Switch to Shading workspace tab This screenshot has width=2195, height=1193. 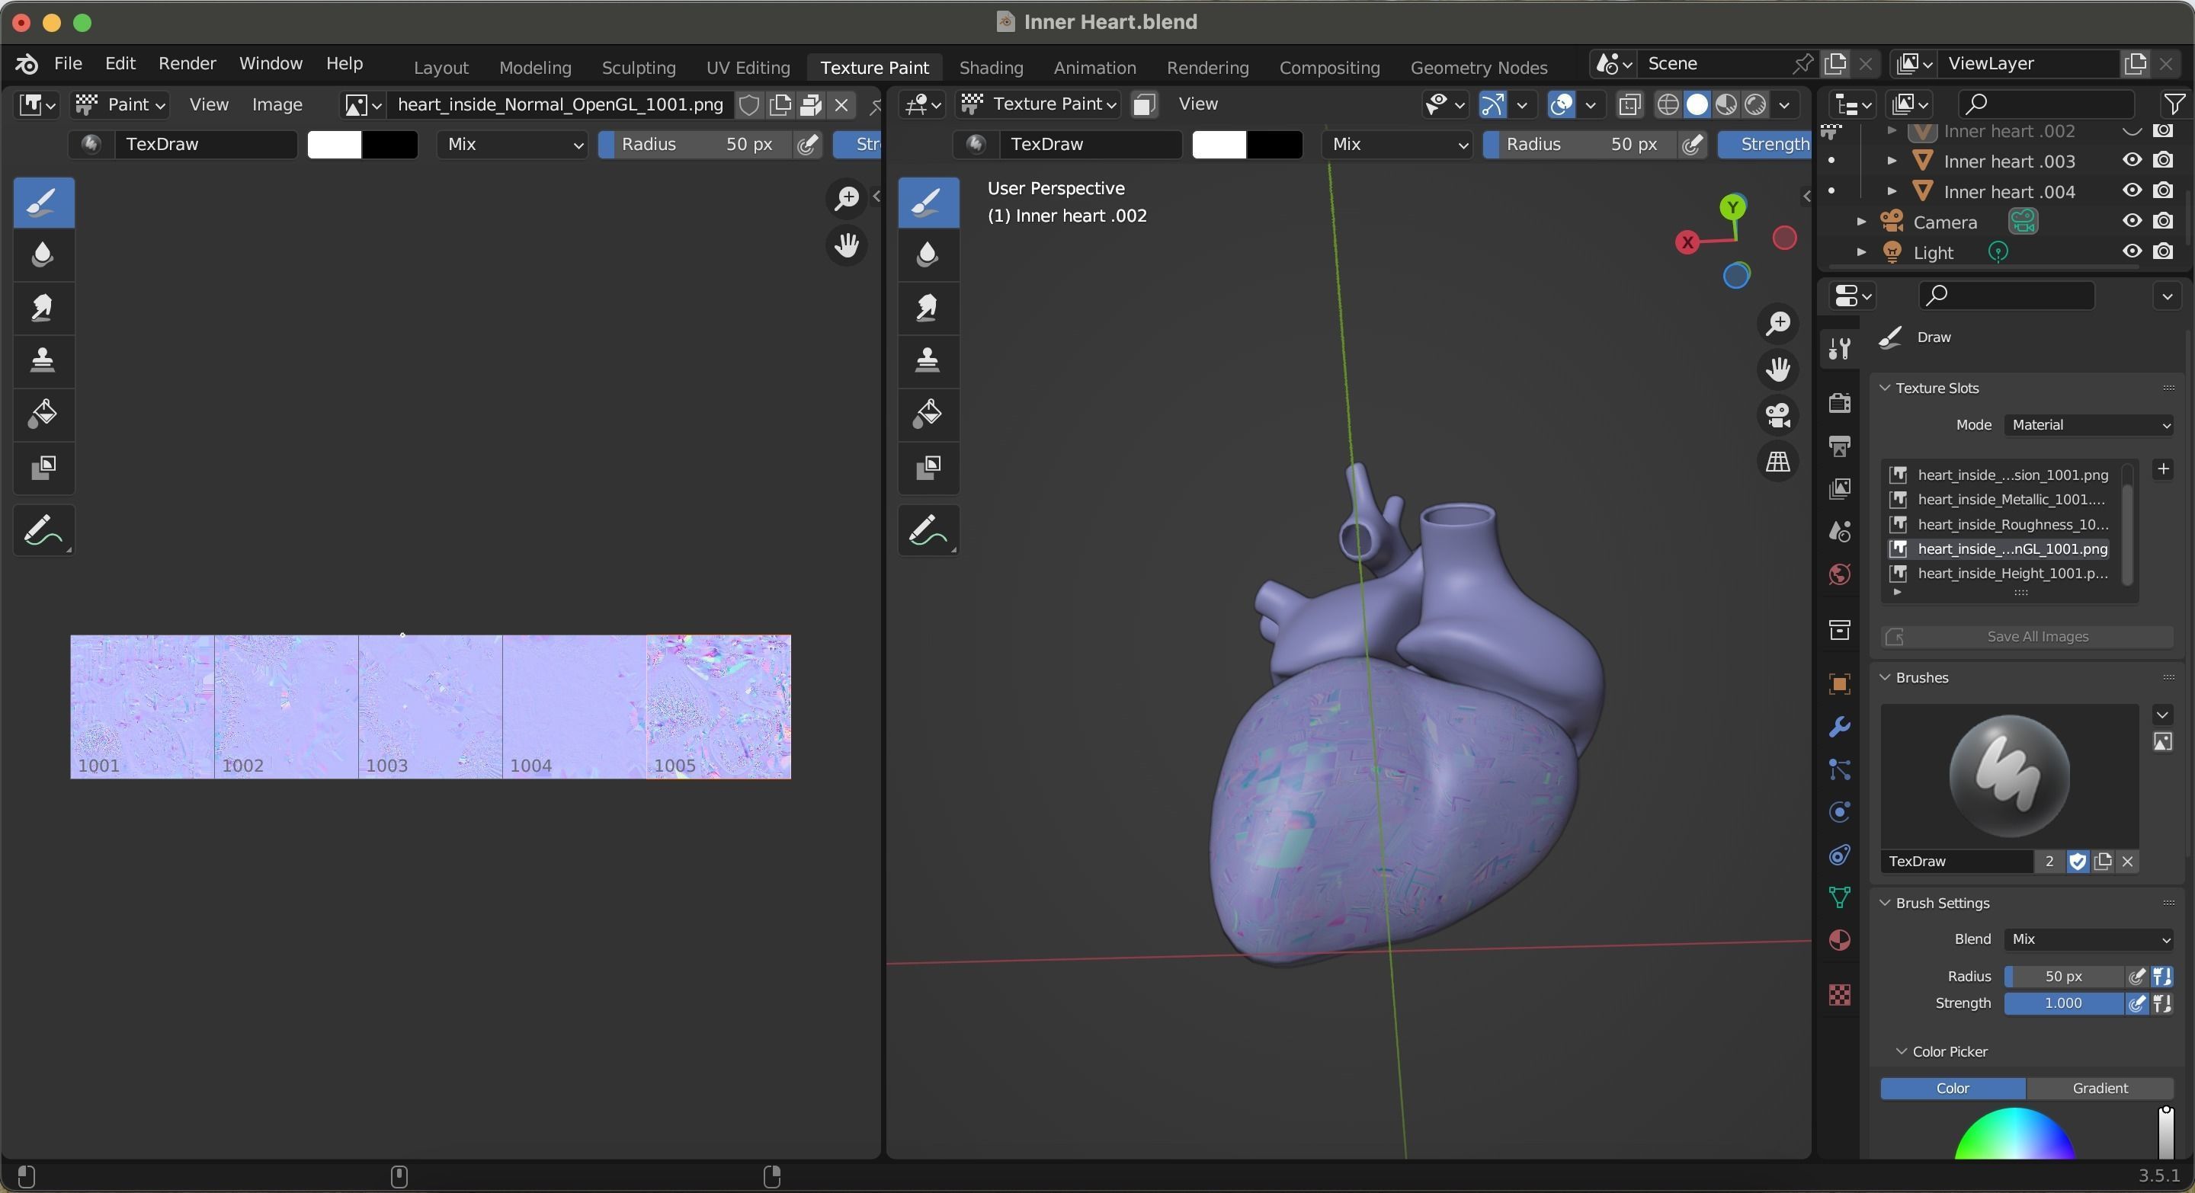[x=991, y=67]
